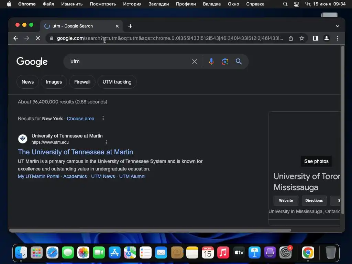Open the UTM Alumni sitelink
Viewport: 352px width, 264px height.
132,176
